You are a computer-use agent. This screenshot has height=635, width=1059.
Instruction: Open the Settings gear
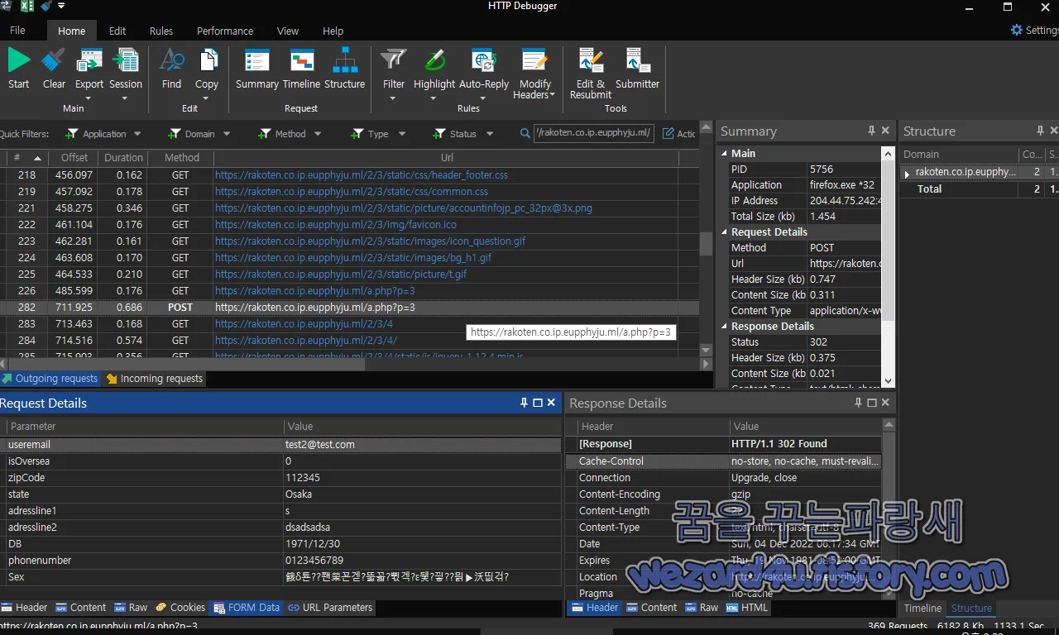(x=1017, y=30)
